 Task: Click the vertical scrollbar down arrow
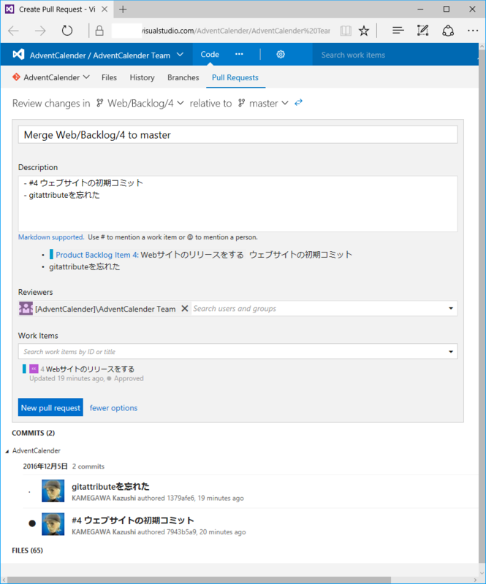tap(482, 573)
